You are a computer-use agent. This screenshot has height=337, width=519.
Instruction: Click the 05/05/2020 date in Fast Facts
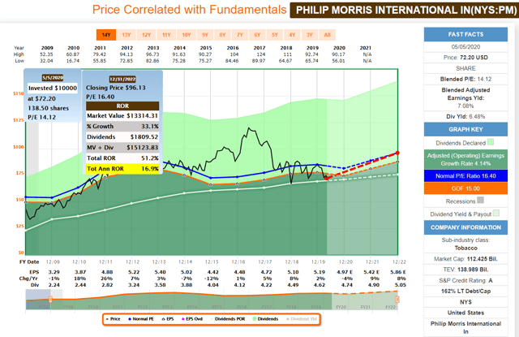(465, 47)
